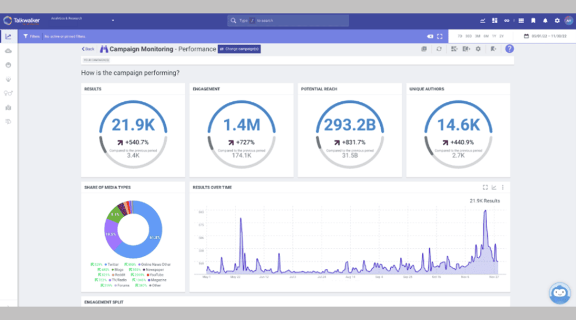Refresh the dashboard with the reload icon
This screenshot has width=576, height=320.
[439, 49]
